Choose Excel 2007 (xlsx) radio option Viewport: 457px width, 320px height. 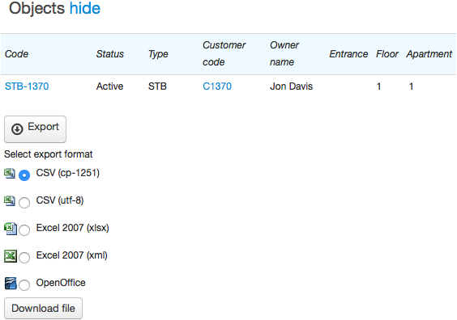[x=24, y=230]
